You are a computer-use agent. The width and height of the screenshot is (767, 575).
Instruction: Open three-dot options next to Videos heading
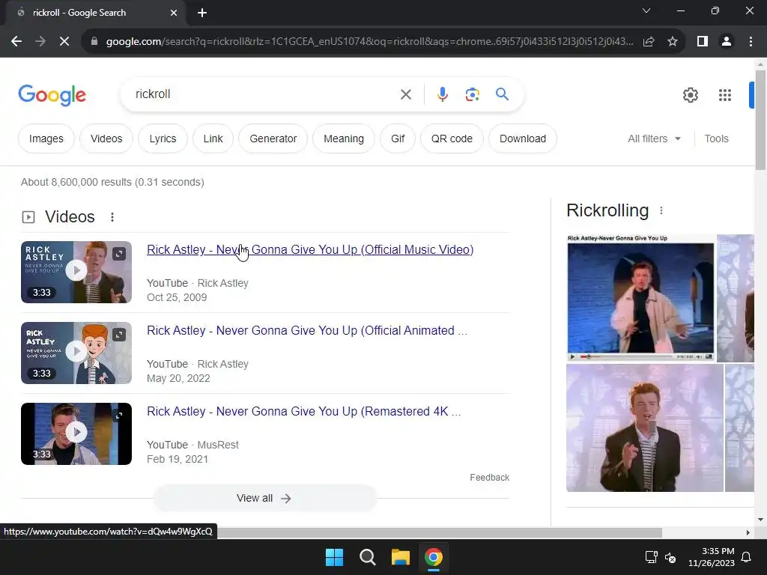(112, 217)
